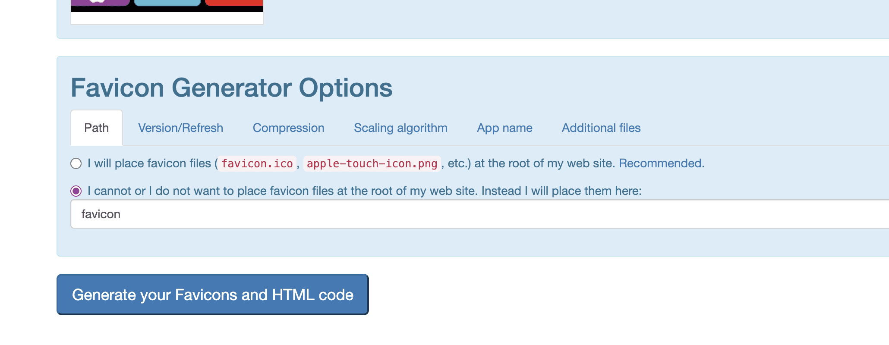The height and width of the screenshot is (345, 889).
Task: Select the custom favicon location radio button
Action: click(x=76, y=191)
